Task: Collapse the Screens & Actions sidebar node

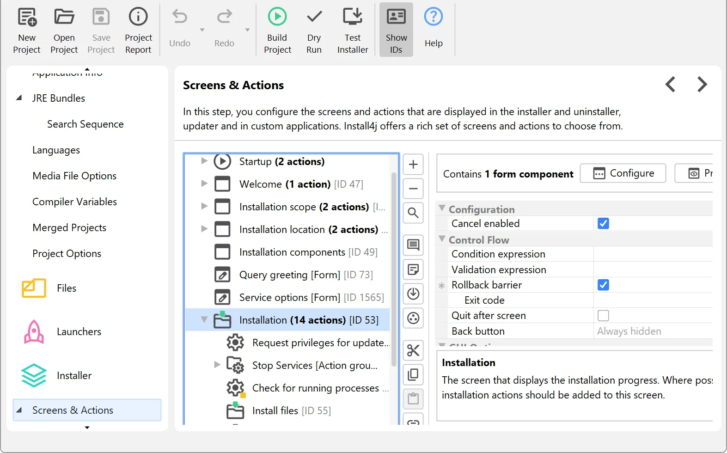Action: coord(19,410)
